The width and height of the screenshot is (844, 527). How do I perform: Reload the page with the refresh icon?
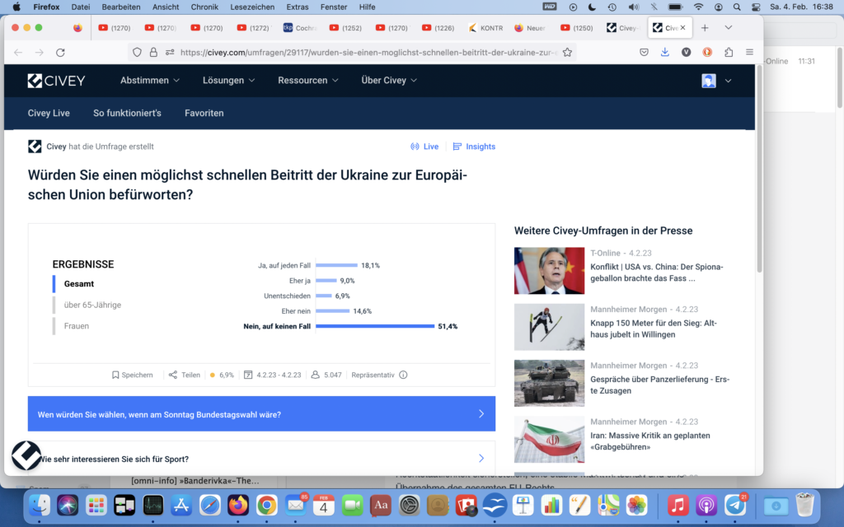(x=60, y=52)
